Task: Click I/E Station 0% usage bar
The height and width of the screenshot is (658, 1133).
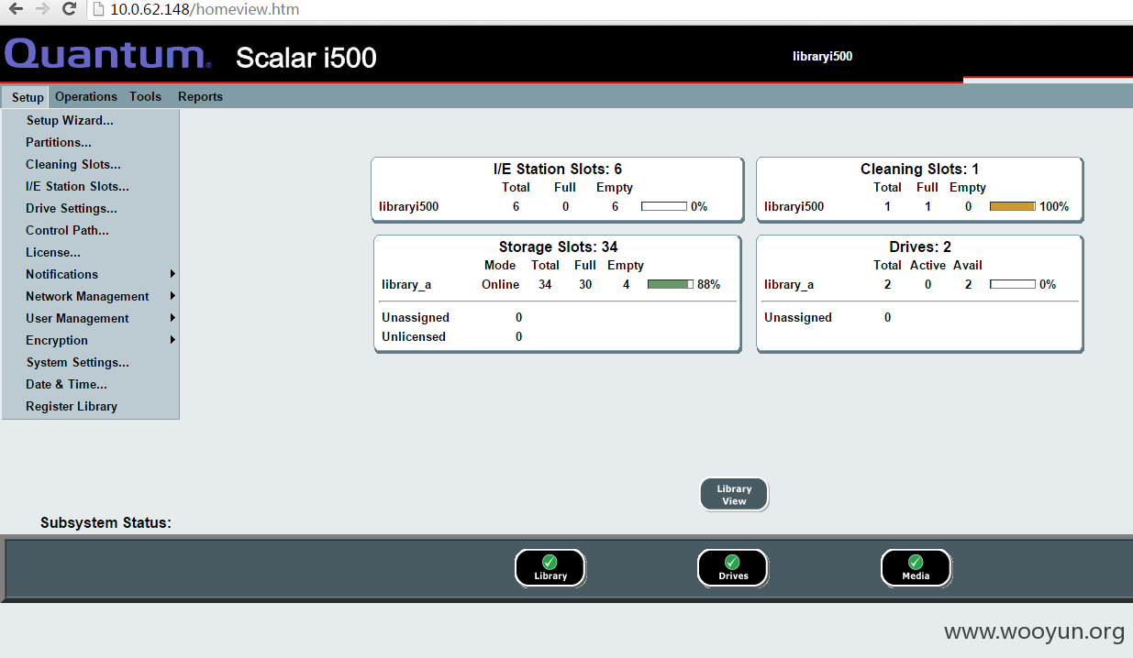Action: [x=664, y=206]
